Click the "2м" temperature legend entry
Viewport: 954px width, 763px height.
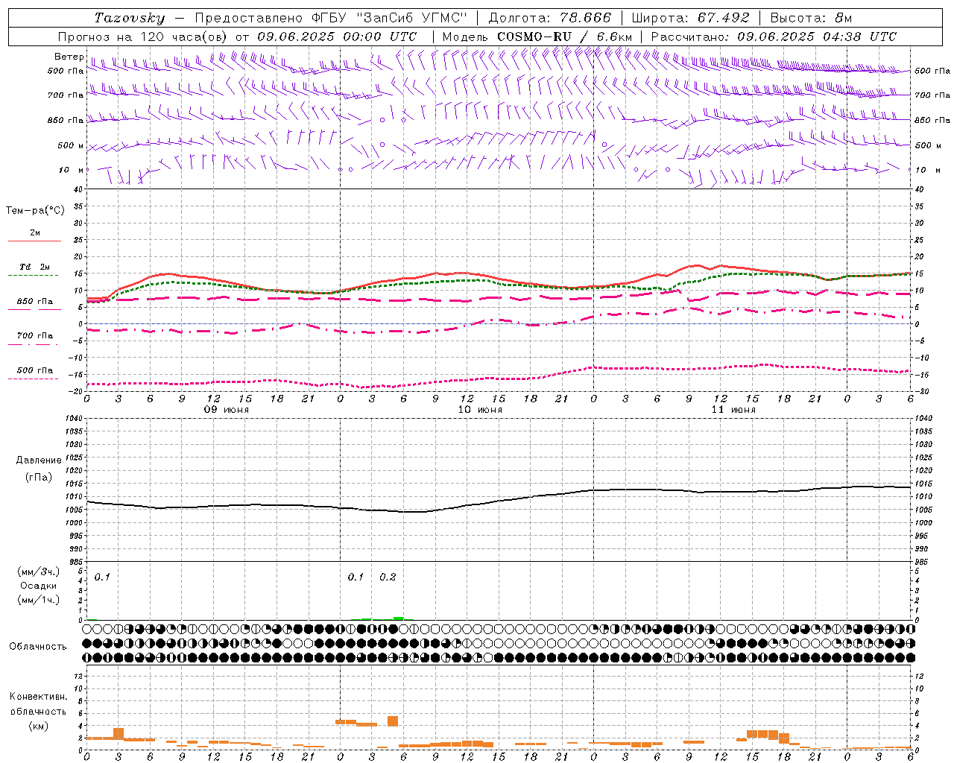(35, 232)
